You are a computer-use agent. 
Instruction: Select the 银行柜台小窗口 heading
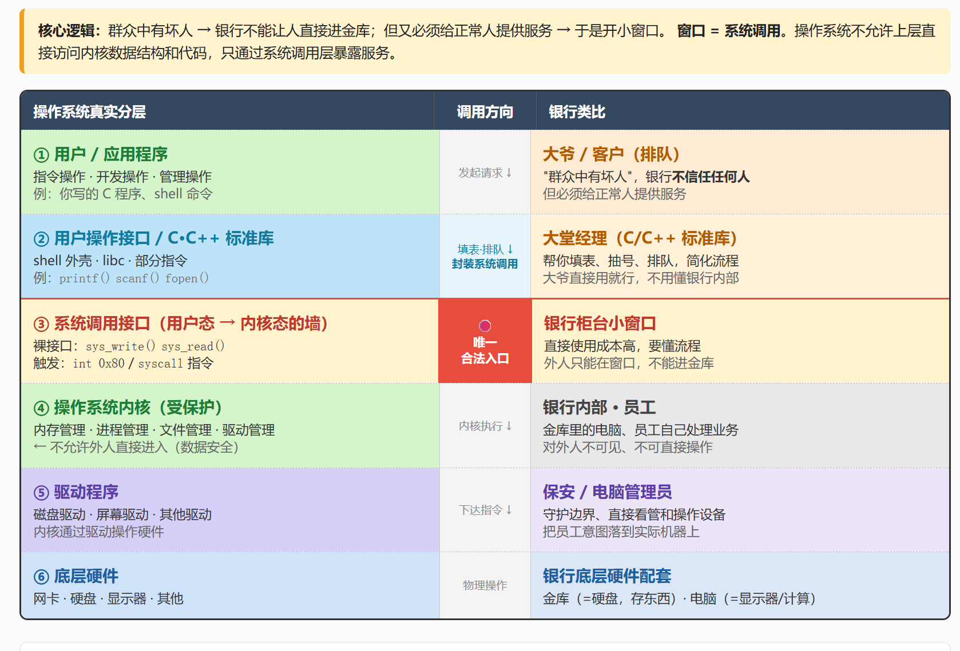click(x=600, y=323)
